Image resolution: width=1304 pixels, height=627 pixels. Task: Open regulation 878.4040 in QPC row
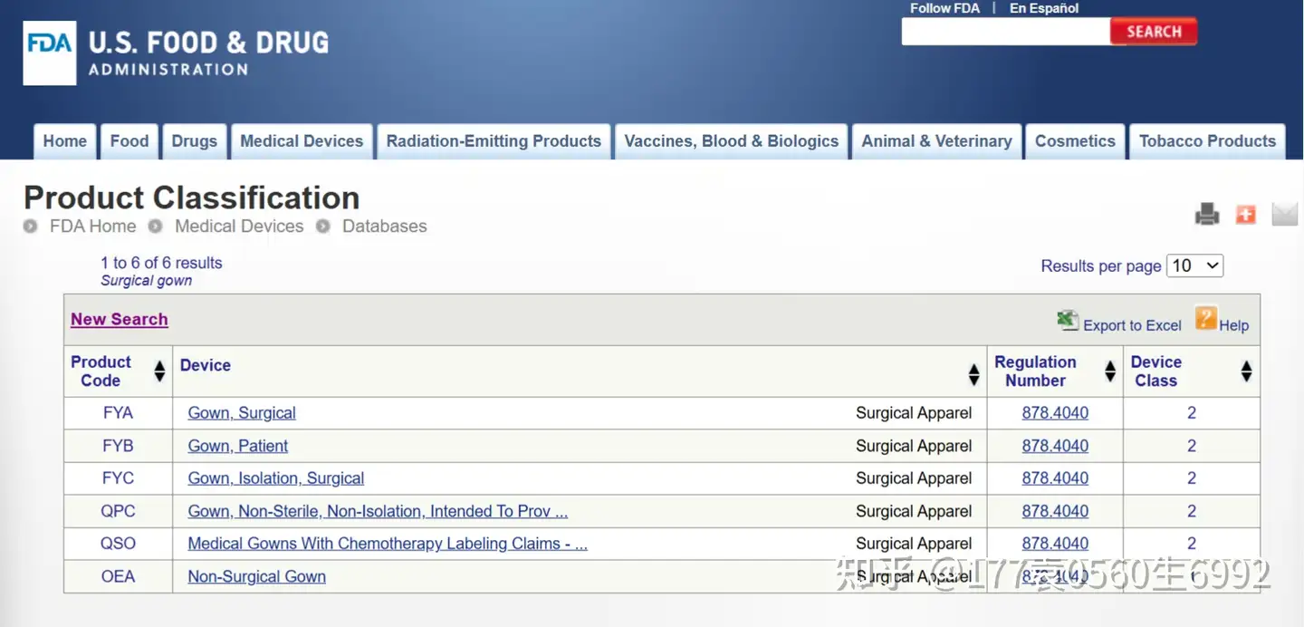pyautogui.click(x=1055, y=511)
